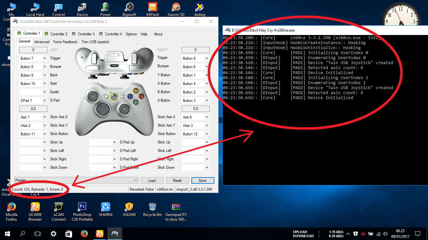Click the Firefox taskbar icon
Viewport: 428px width, 240px height.
[84, 234]
